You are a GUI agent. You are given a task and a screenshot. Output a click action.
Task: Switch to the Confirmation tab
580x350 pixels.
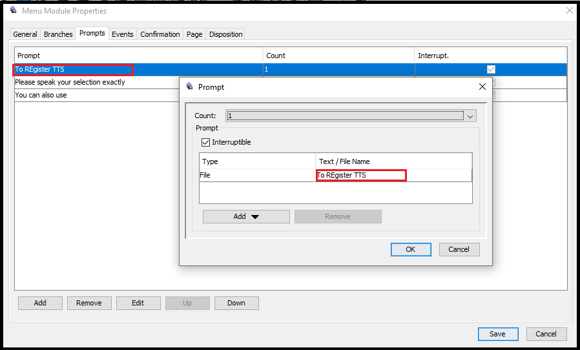(160, 34)
